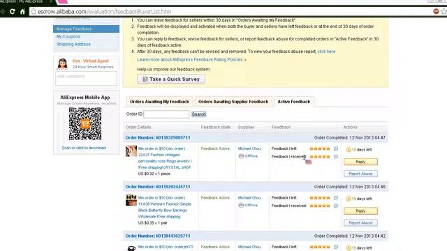
Task: Click survey icon inside Take a Quick Survey
Action: coord(145,79)
